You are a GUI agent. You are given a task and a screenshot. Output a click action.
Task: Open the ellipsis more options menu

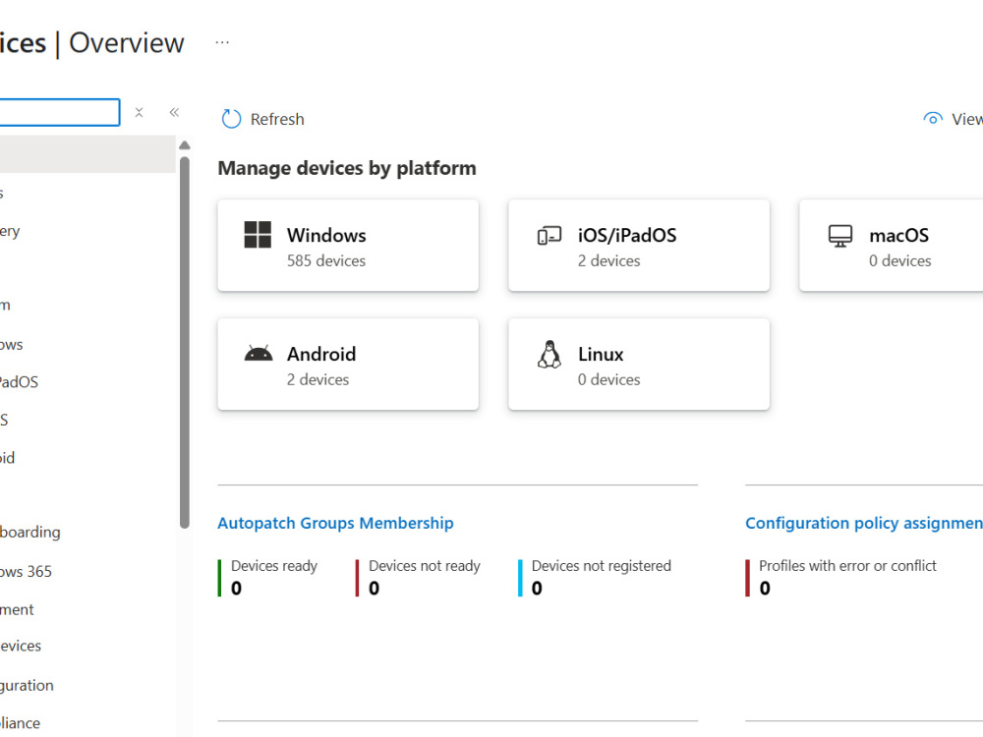(x=222, y=42)
